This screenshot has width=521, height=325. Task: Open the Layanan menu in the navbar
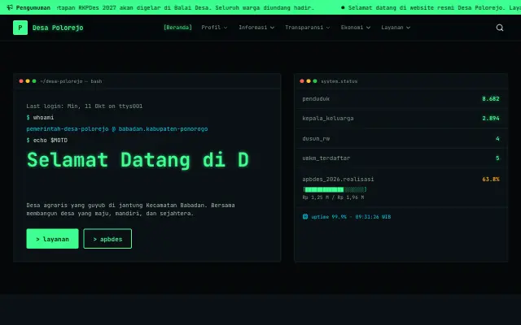(x=396, y=27)
